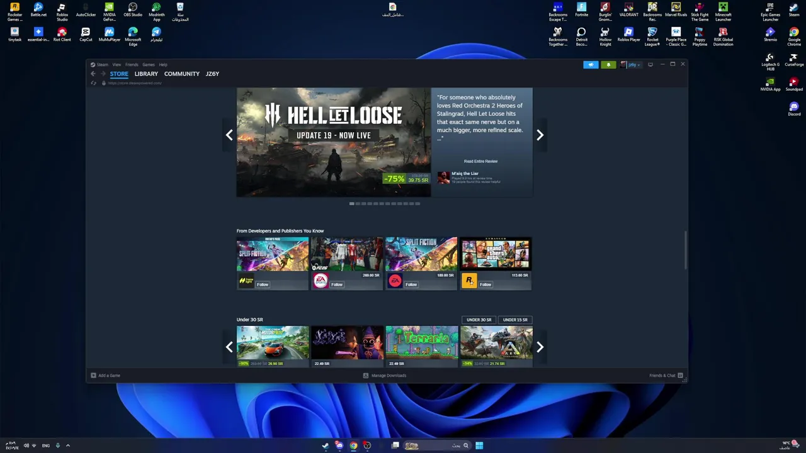This screenshot has height=453, width=806.
Task: Click Read Entire Review link
Action: (x=480, y=161)
